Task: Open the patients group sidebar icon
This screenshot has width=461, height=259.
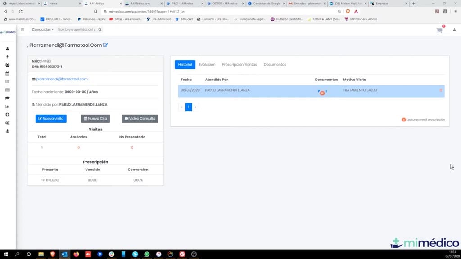Action: pos(7,65)
